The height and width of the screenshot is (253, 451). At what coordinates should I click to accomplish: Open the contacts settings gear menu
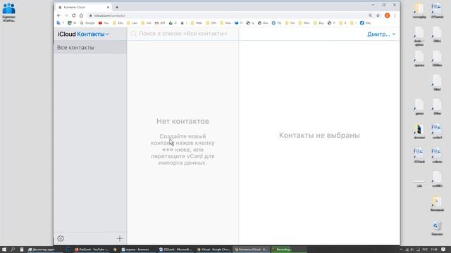(61, 238)
